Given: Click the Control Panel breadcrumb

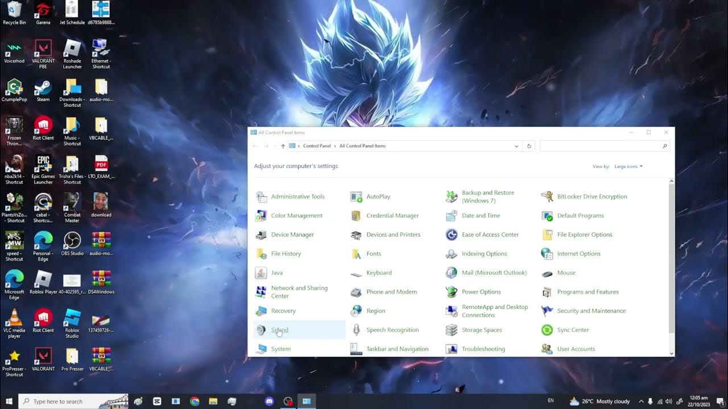Looking at the screenshot, I should pyautogui.click(x=317, y=146).
